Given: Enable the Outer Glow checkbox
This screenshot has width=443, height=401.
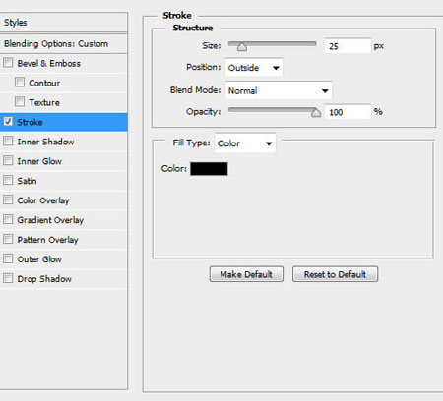Looking at the screenshot, I should (x=8, y=258).
